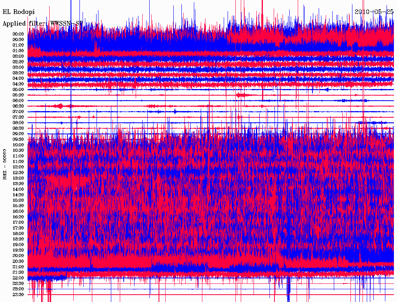Click the 23:30 time label
This screenshot has height=302, width=397.
(19, 295)
